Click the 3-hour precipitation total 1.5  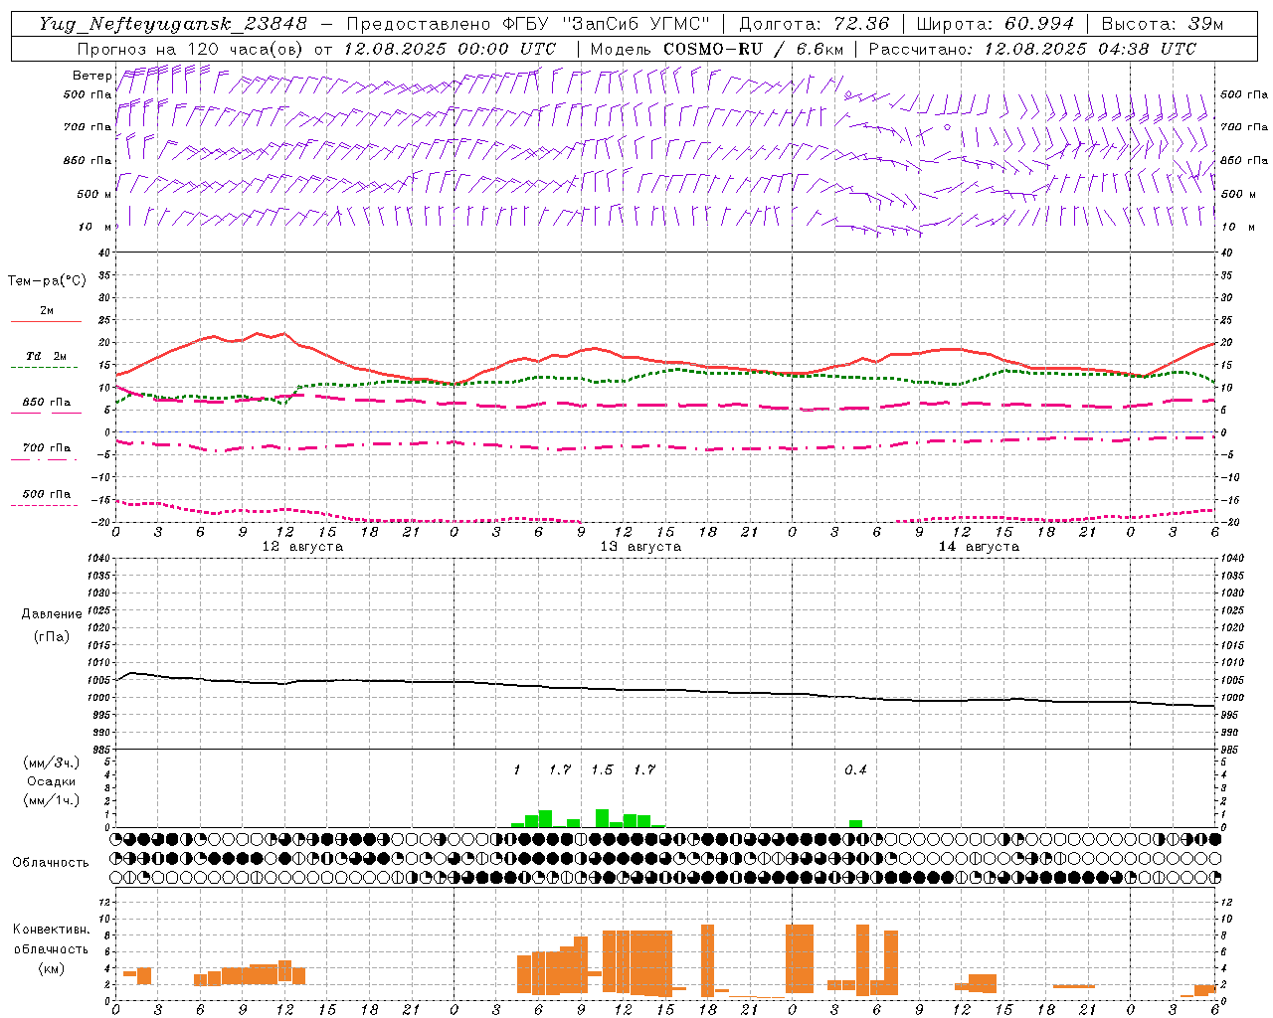[x=602, y=770]
